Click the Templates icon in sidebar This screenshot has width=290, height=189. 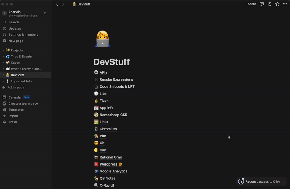coord(4,110)
